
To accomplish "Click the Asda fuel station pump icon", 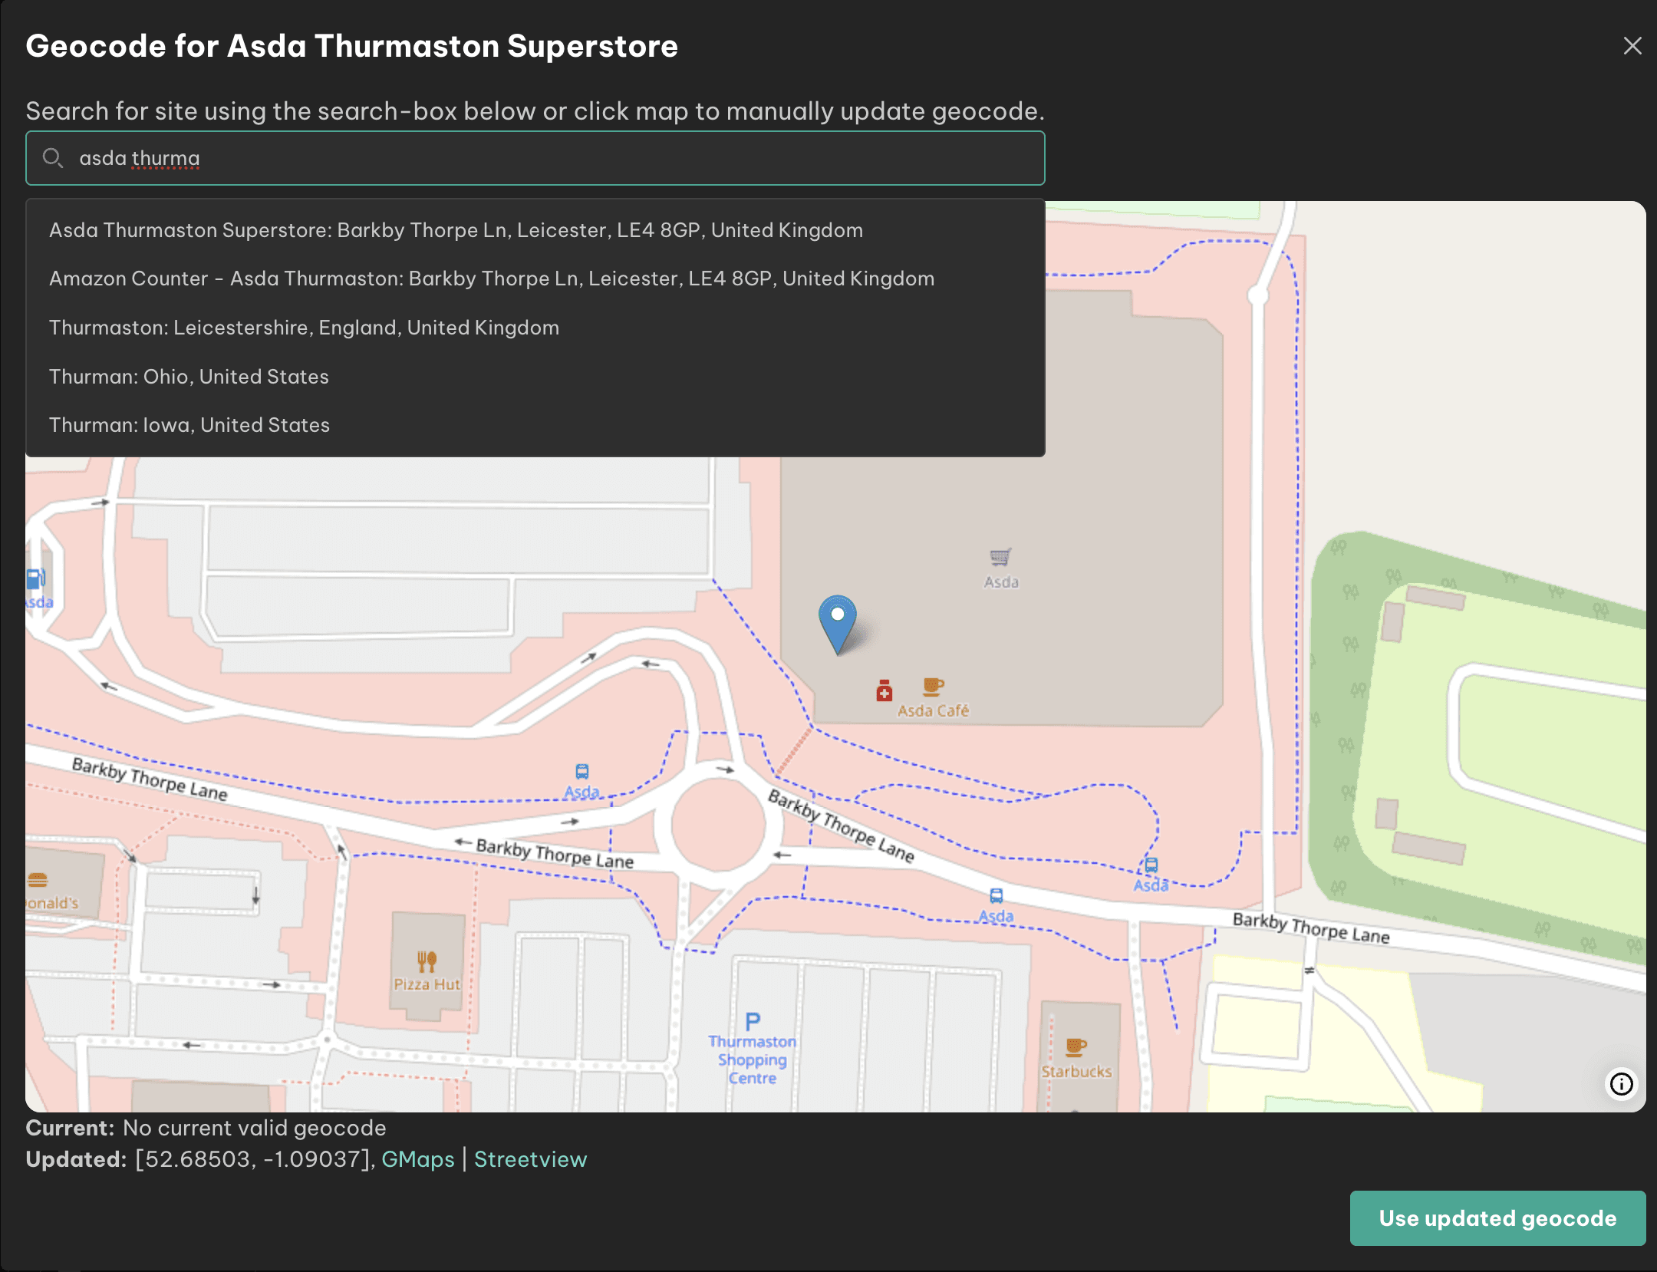I will tap(35, 578).
